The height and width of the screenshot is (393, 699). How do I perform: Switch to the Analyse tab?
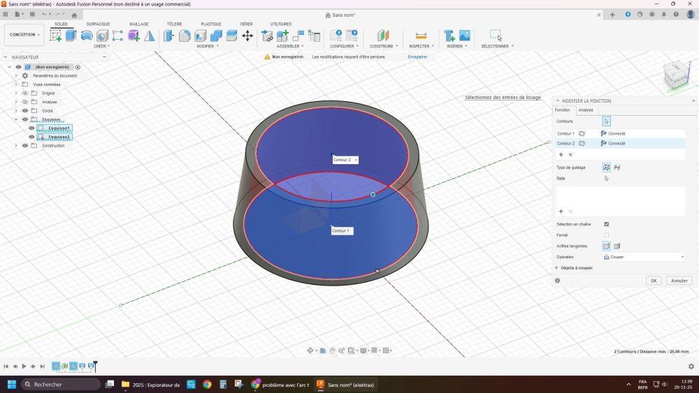click(x=586, y=110)
